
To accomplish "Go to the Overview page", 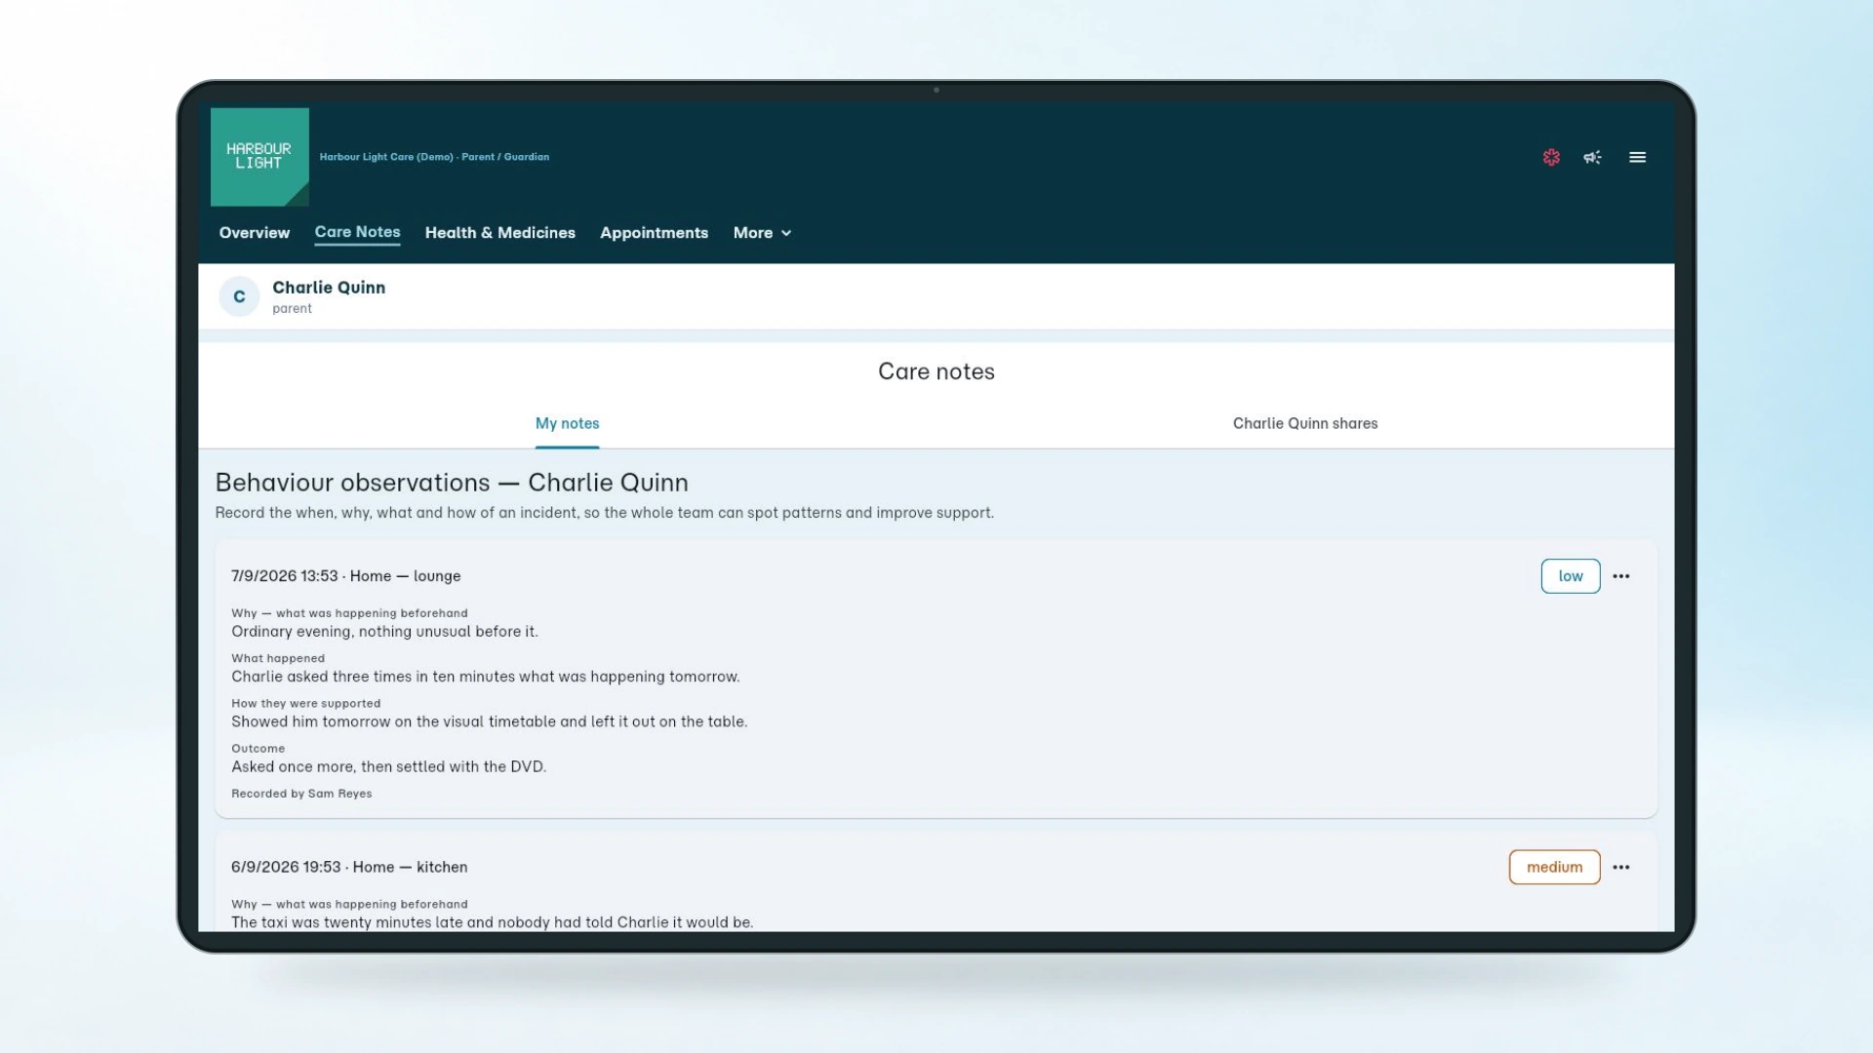I will click(254, 233).
